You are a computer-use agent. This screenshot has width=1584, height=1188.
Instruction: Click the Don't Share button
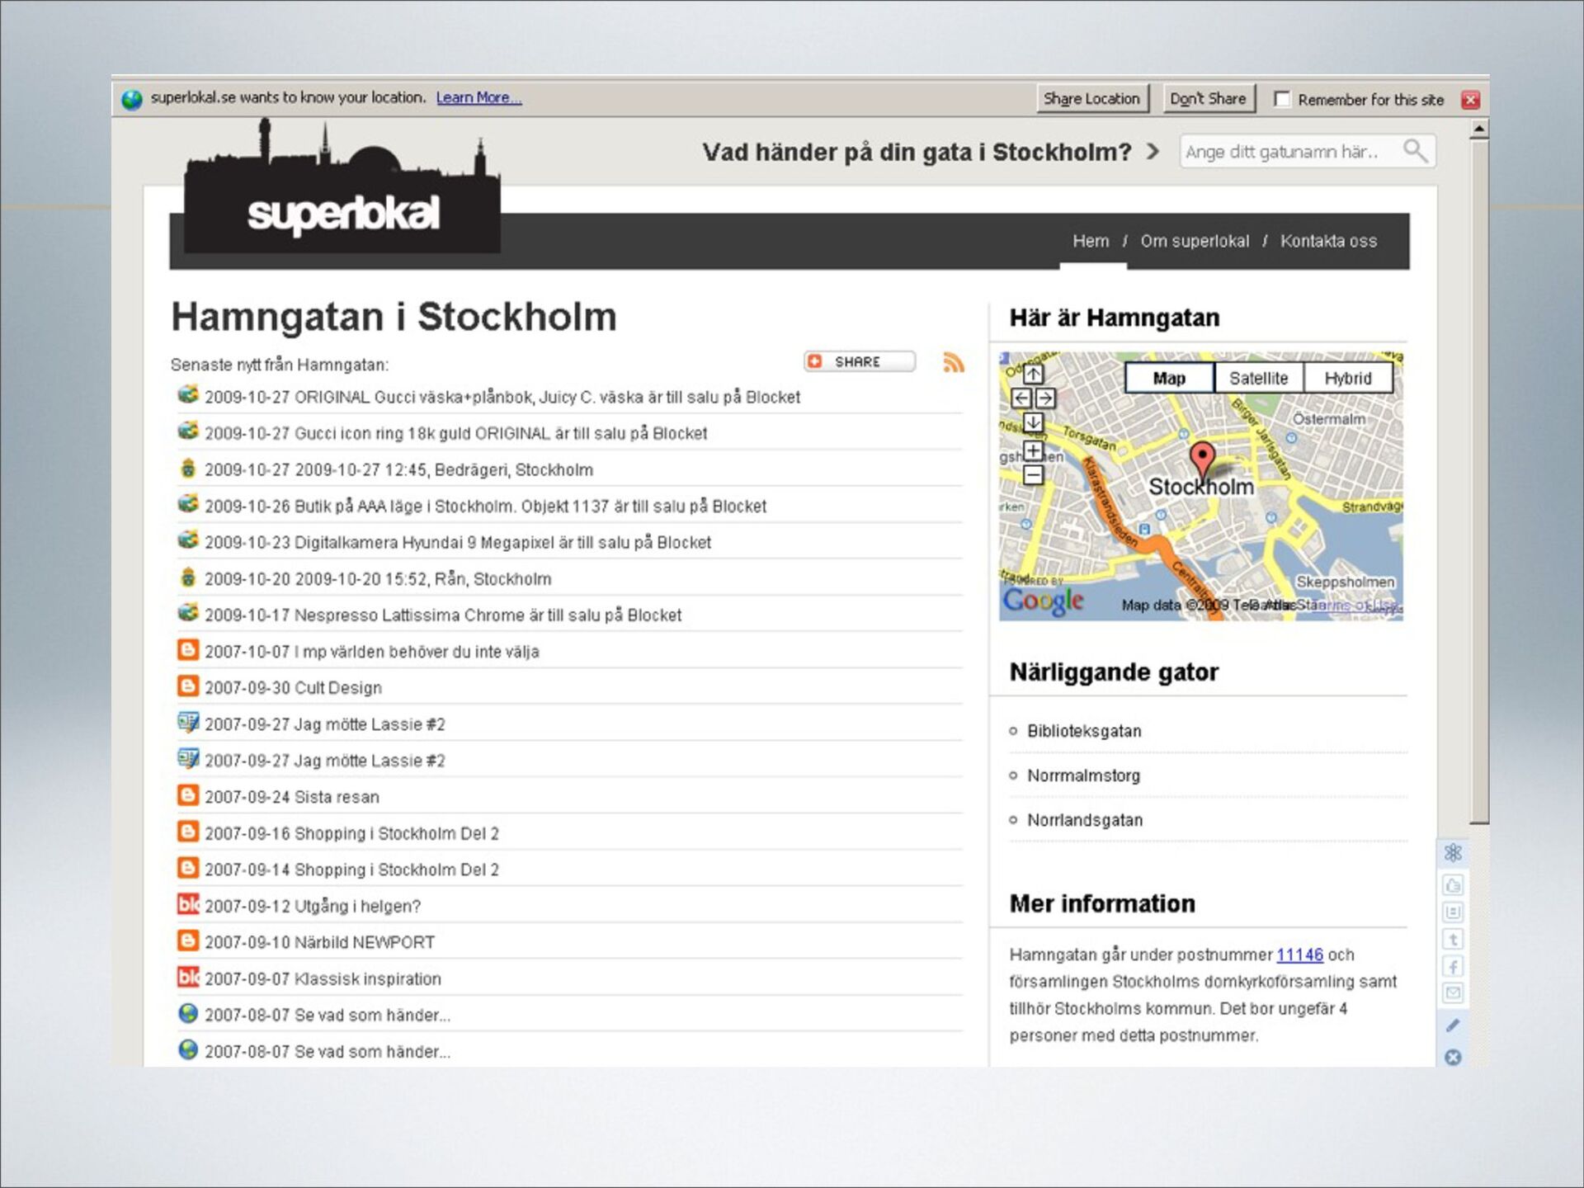coord(1209,99)
